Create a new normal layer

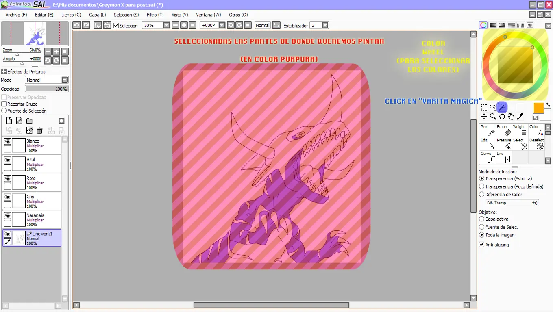click(x=9, y=121)
